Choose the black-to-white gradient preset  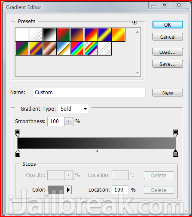click(49, 35)
